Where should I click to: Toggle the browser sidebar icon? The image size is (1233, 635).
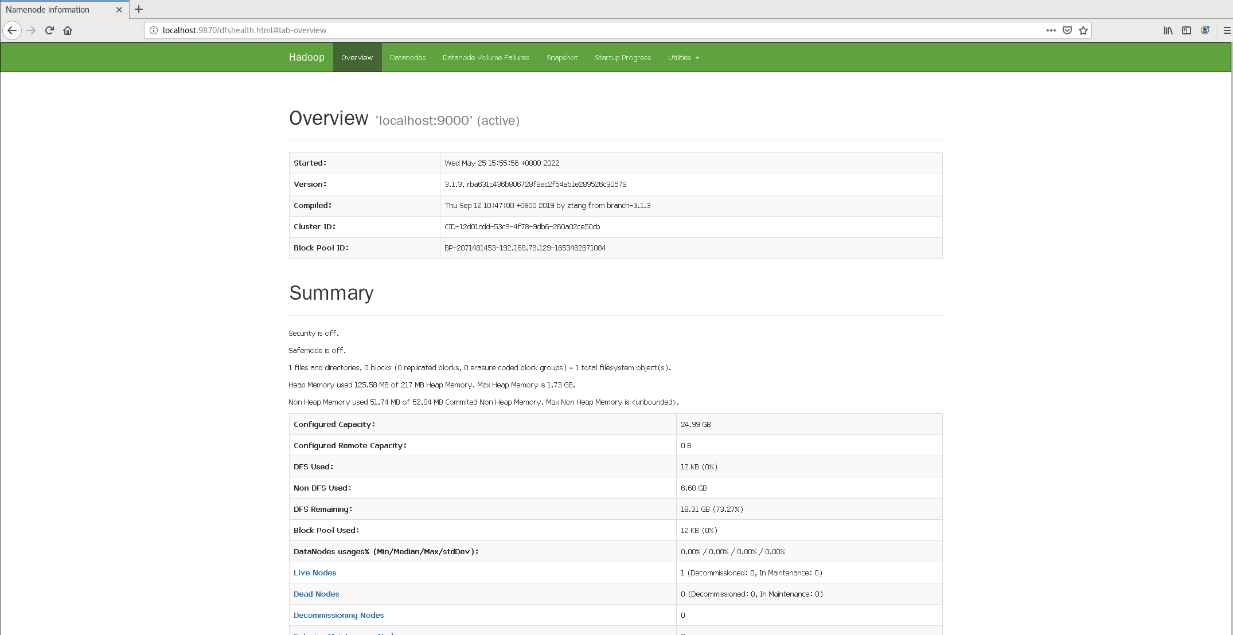1187,30
